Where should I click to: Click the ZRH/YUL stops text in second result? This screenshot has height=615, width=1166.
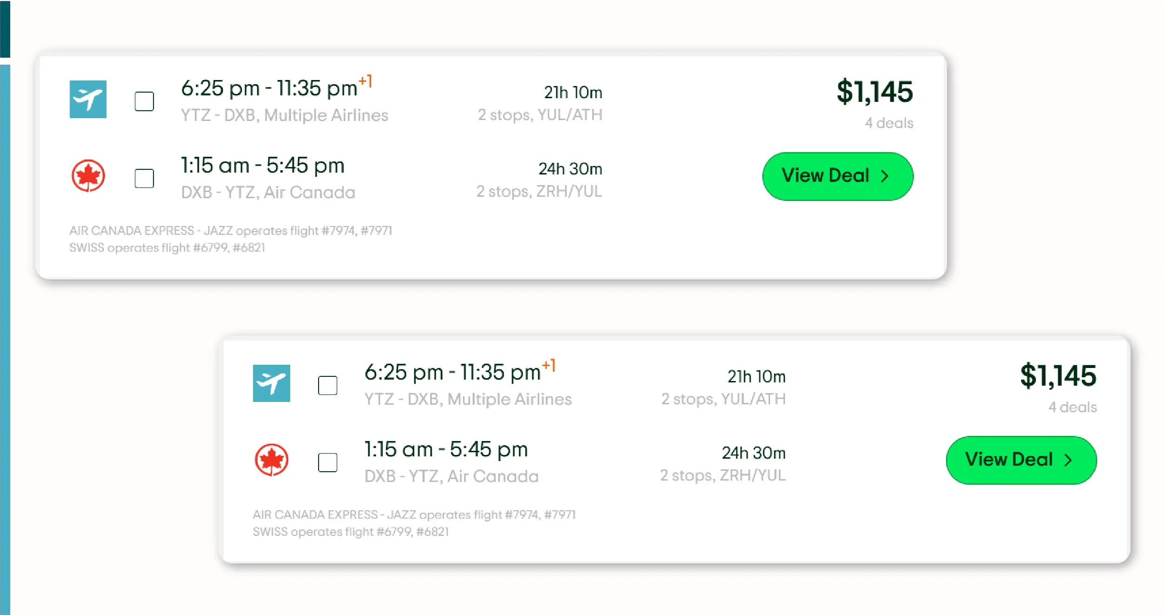(x=753, y=475)
